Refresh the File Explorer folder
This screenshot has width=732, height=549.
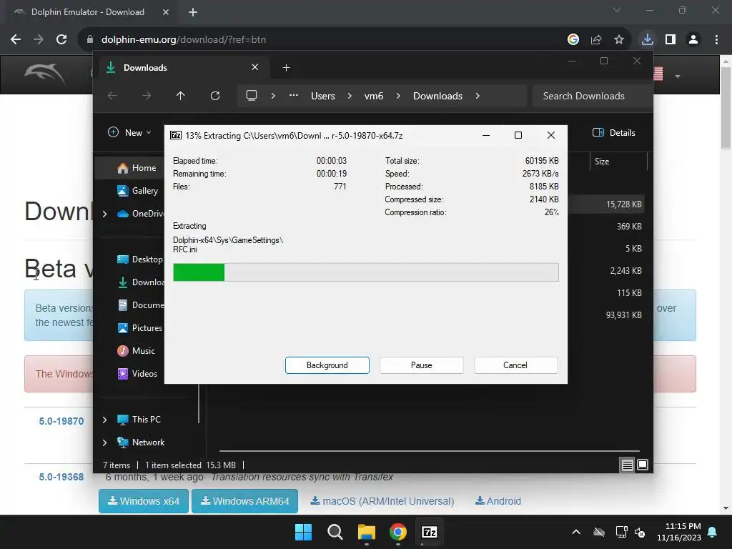214,96
